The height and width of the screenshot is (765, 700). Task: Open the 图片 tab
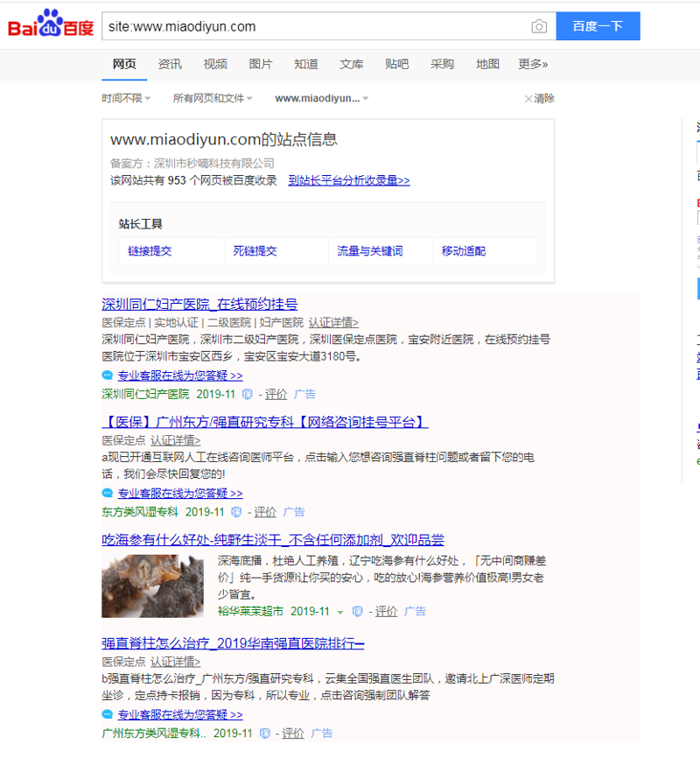pyautogui.click(x=261, y=64)
